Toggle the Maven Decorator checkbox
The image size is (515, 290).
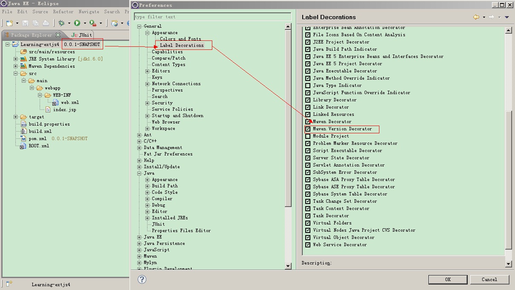[308, 122]
